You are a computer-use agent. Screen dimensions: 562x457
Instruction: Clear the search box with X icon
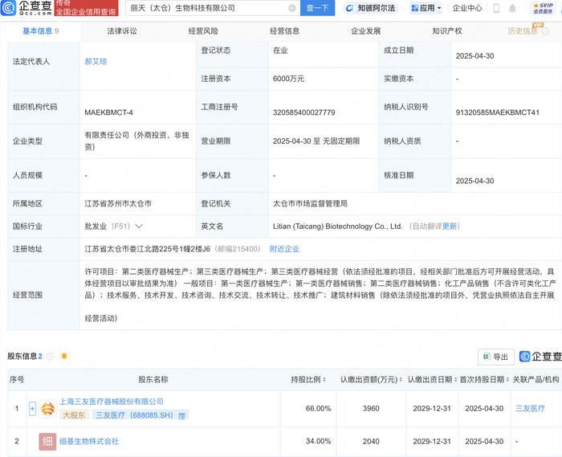292,8
